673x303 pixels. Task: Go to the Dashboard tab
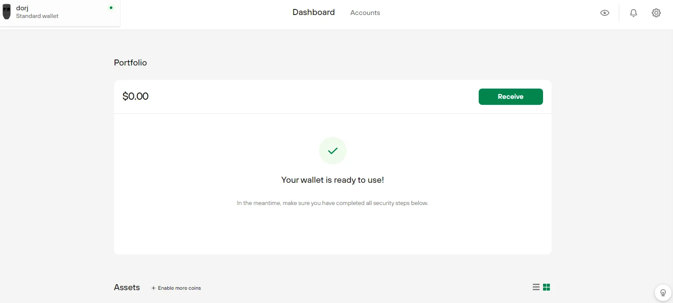(x=314, y=12)
